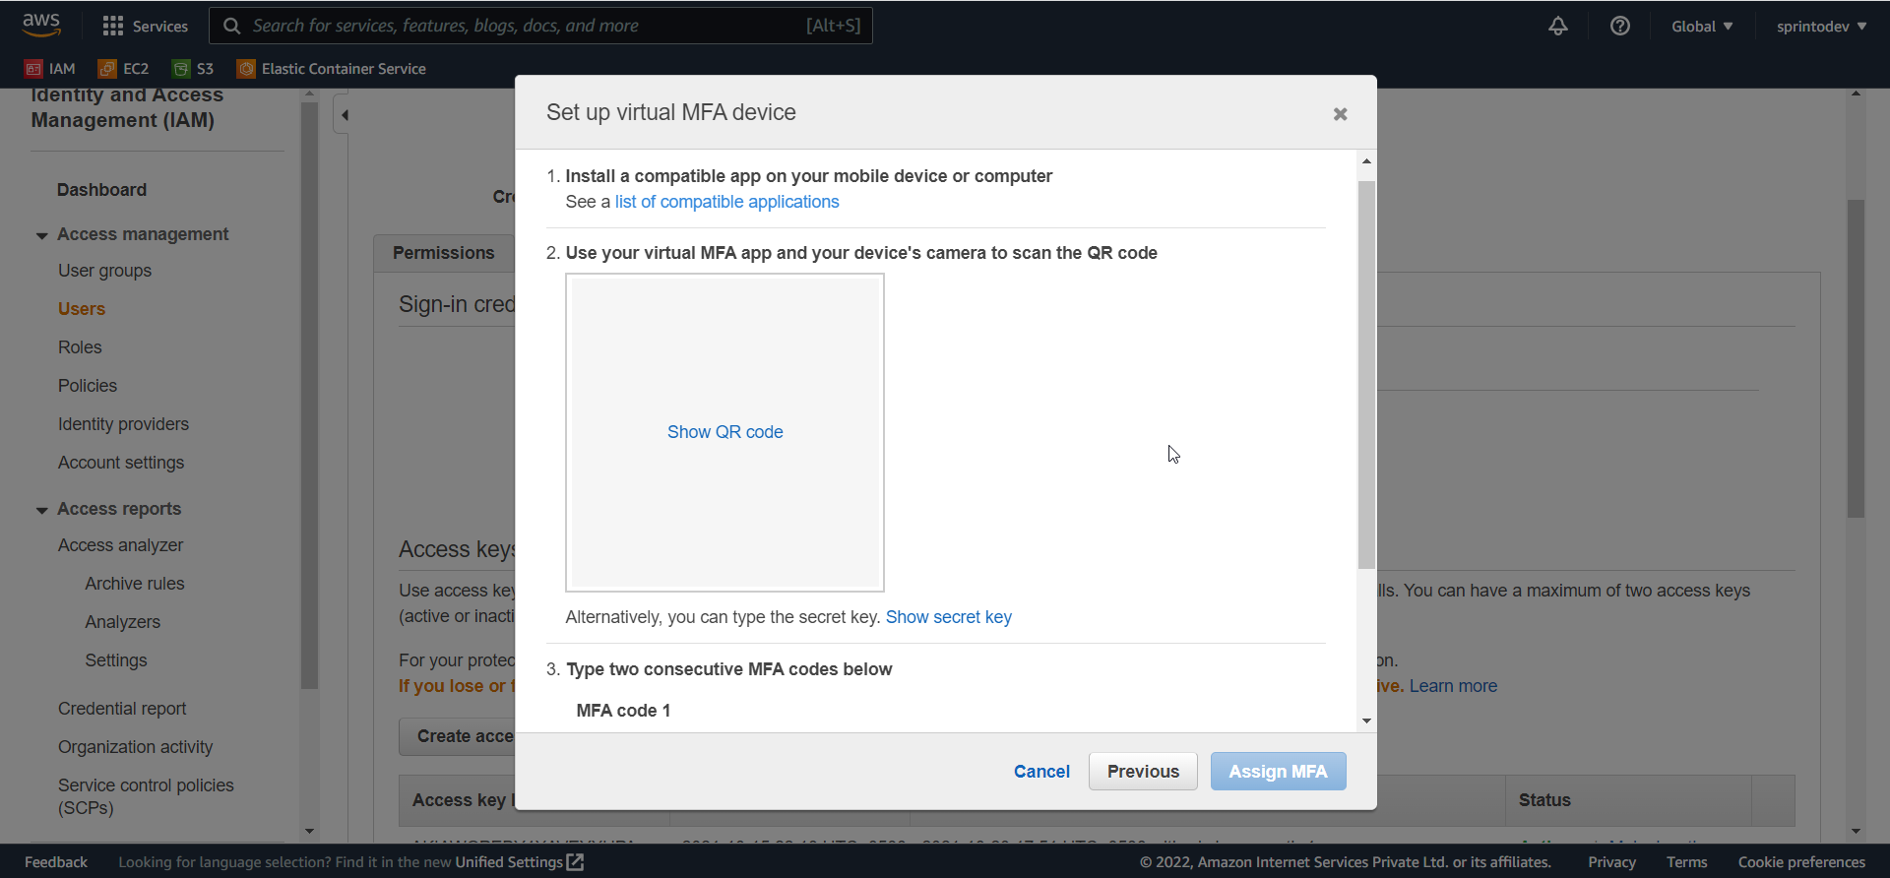1890x878 pixels.
Task: Click the AWS logo home icon
Action: coord(41,25)
